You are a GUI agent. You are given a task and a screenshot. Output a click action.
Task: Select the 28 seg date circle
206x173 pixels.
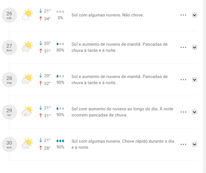pyautogui.click(x=9, y=80)
